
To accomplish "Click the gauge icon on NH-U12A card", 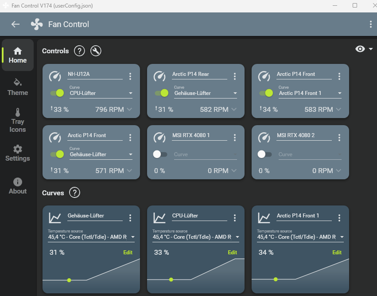I will pos(55,76).
